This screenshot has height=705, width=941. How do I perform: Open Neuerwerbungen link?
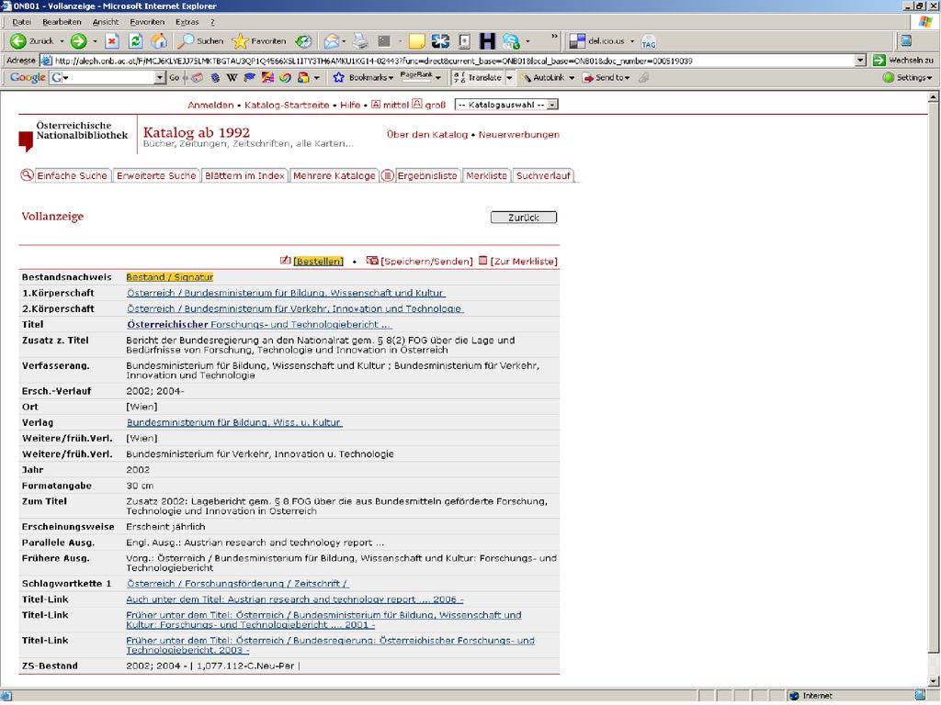[518, 134]
